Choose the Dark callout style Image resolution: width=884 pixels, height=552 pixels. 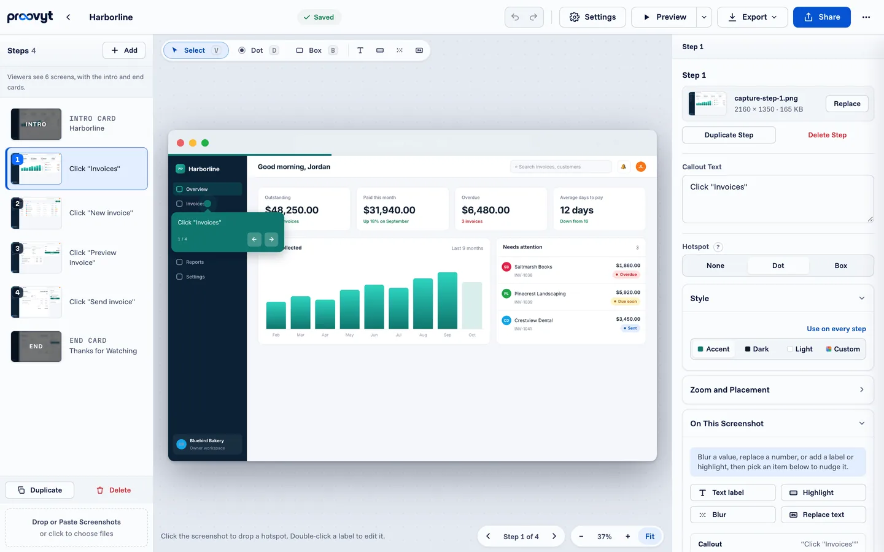coord(756,349)
